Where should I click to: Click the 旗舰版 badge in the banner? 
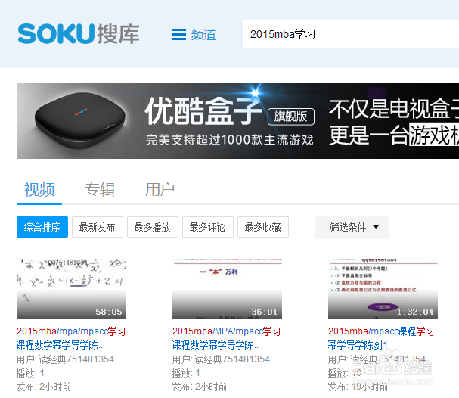coord(291,117)
